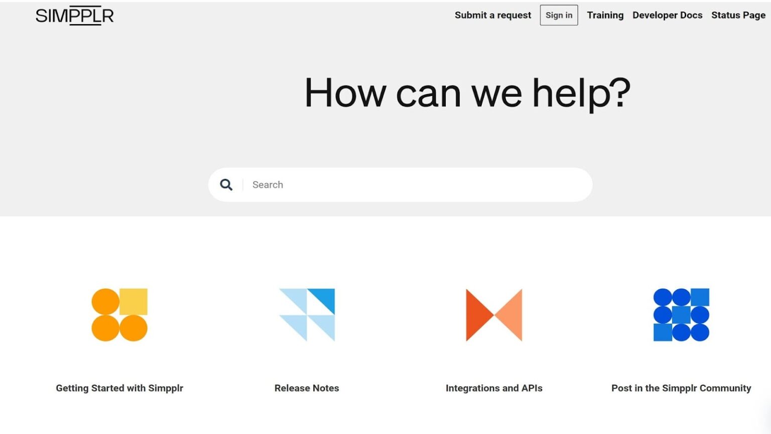The height and width of the screenshot is (434, 771).
Task: Open Getting Started with Simpplr link
Action: (119, 388)
